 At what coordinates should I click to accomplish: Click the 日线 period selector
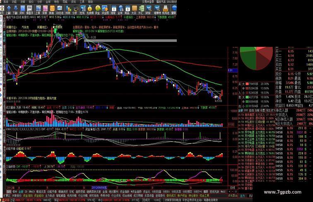pyautogui.click(x=233, y=187)
